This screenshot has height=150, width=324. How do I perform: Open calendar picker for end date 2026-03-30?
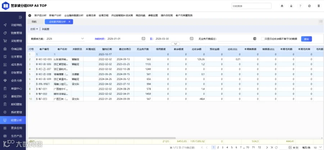pyautogui.click(x=192, y=38)
